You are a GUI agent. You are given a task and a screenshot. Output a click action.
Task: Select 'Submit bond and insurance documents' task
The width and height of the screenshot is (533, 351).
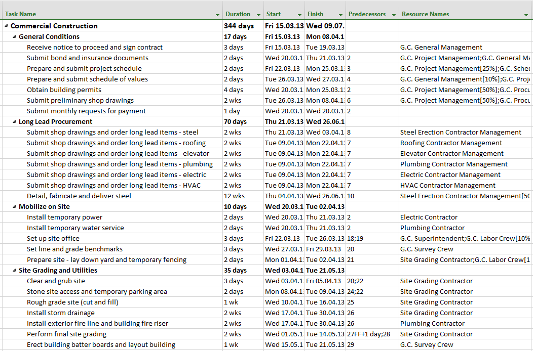pyautogui.click(x=88, y=58)
